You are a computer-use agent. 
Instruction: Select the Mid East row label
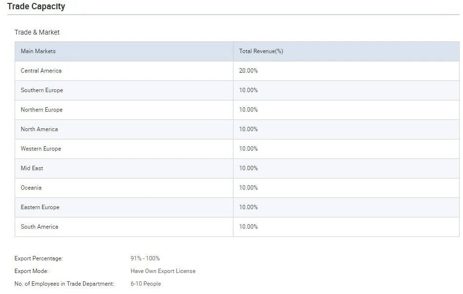pyautogui.click(x=32, y=168)
